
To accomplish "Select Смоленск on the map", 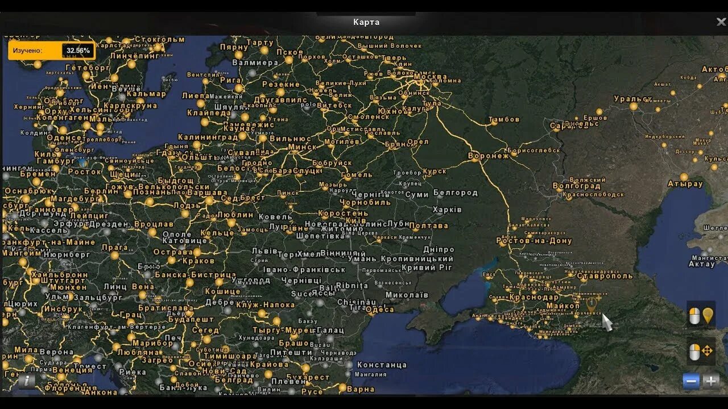I will point(369,116).
